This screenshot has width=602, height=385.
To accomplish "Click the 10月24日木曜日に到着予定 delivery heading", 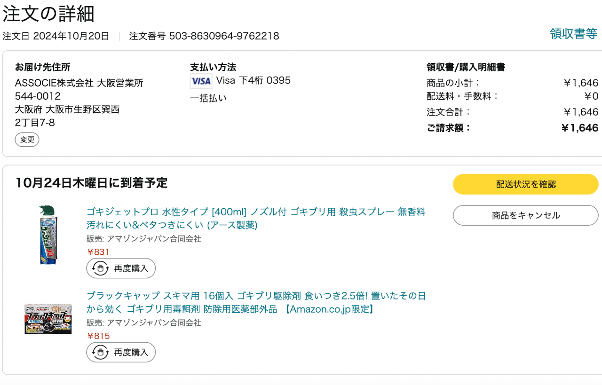I will [91, 183].
